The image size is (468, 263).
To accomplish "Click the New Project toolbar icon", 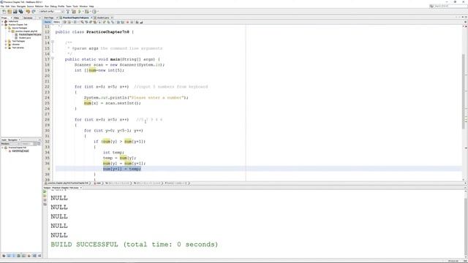I will 10,12.
